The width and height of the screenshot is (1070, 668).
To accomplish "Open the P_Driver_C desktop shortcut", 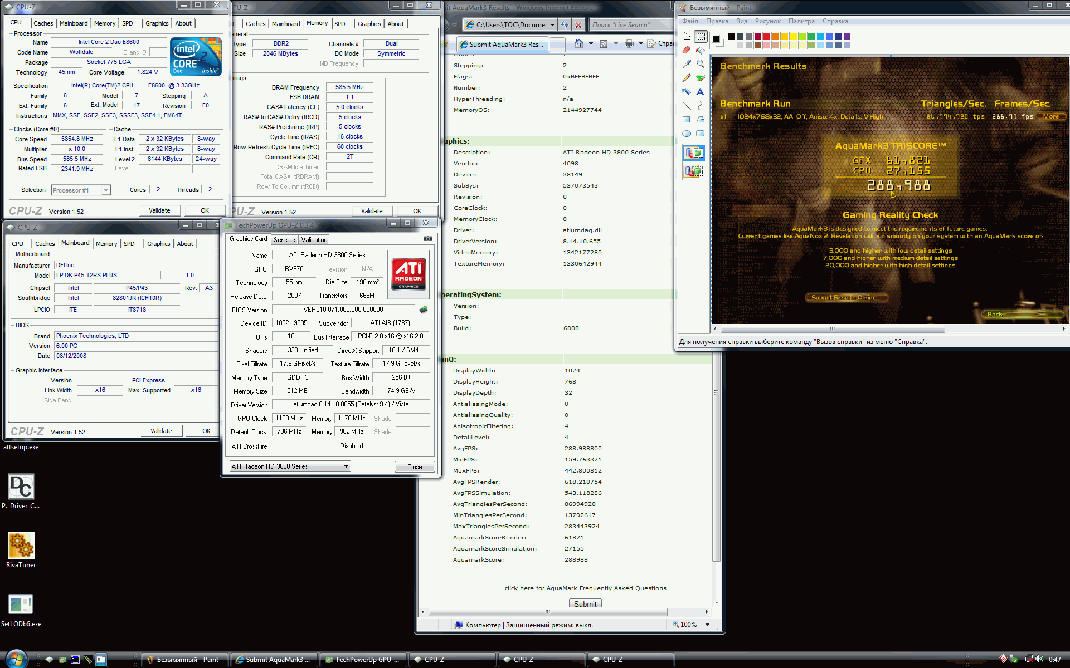I will [x=21, y=492].
